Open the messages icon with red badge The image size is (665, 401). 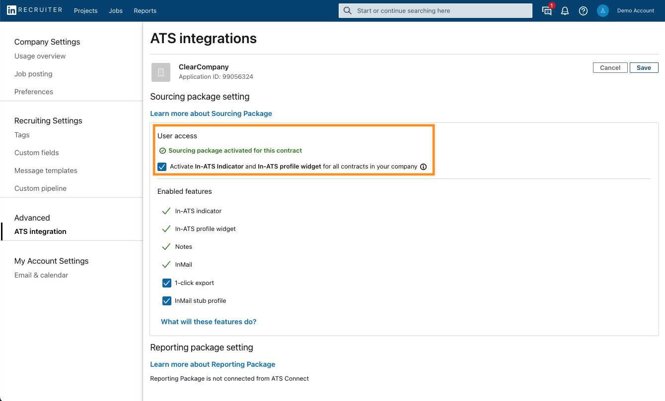[547, 10]
